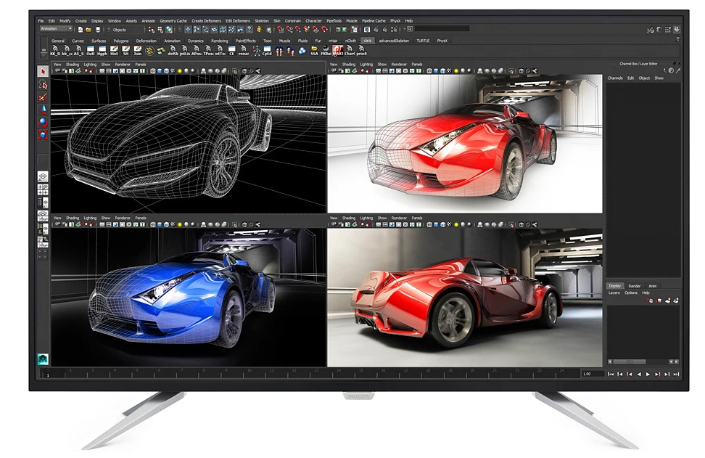Select the arrow Select tool in toolbox
This screenshot has width=705, height=458.
(43, 72)
